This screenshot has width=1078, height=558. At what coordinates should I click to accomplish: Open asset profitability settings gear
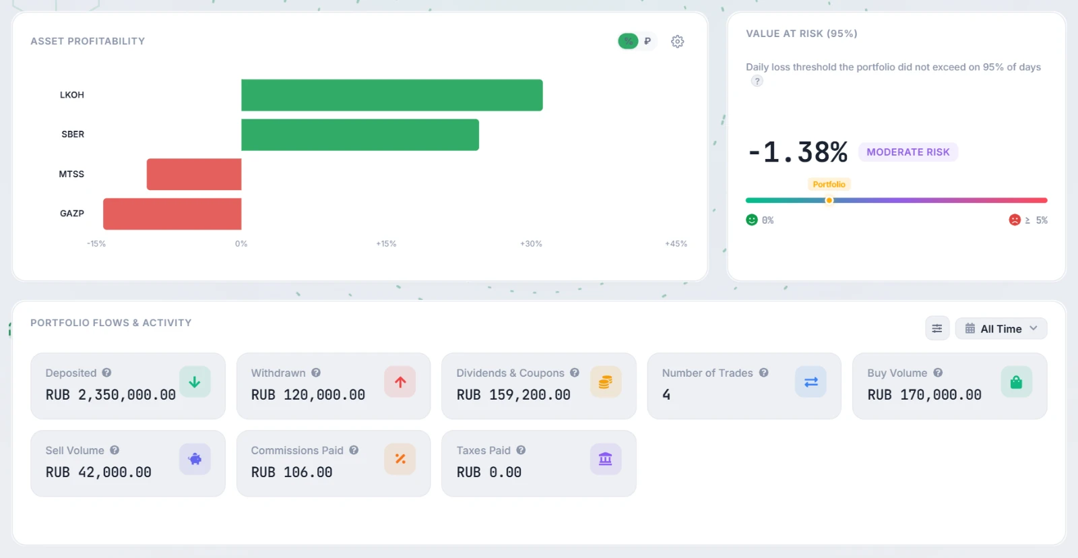[x=677, y=41]
